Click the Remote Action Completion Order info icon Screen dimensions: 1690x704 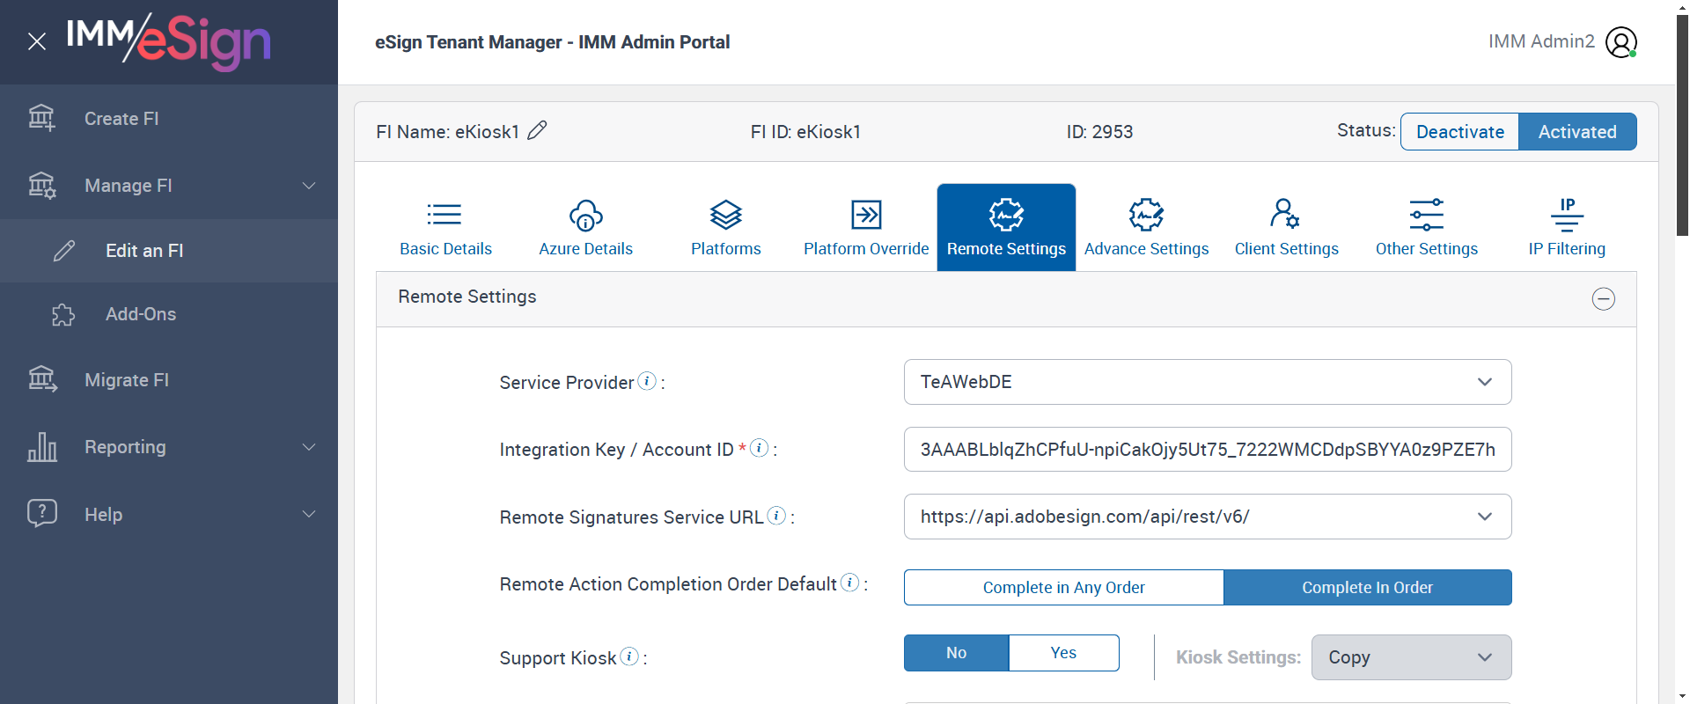point(849,583)
